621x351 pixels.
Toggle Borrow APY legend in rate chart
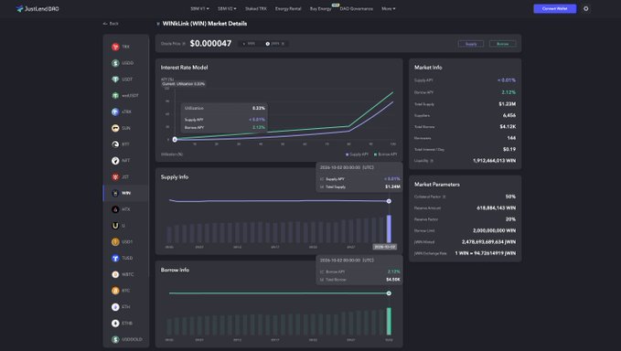[x=385, y=154]
